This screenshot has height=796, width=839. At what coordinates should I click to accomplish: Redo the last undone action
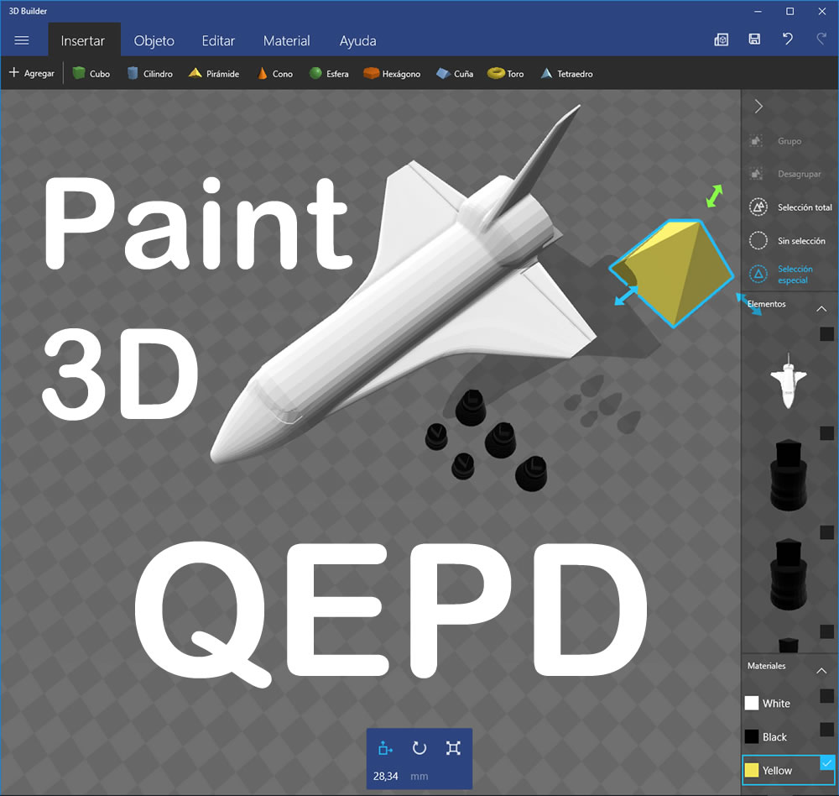(821, 39)
